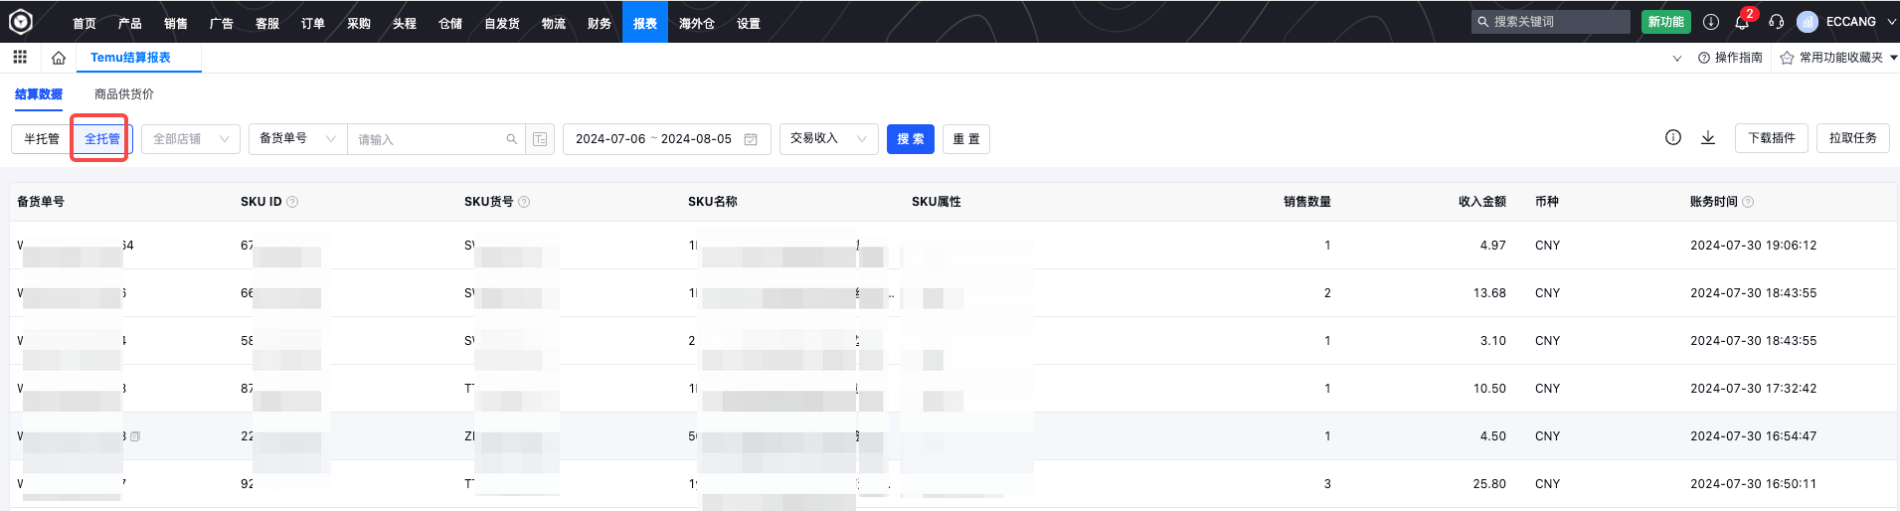
Task: Open the app grid menu icon
Action: pyautogui.click(x=20, y=58)
